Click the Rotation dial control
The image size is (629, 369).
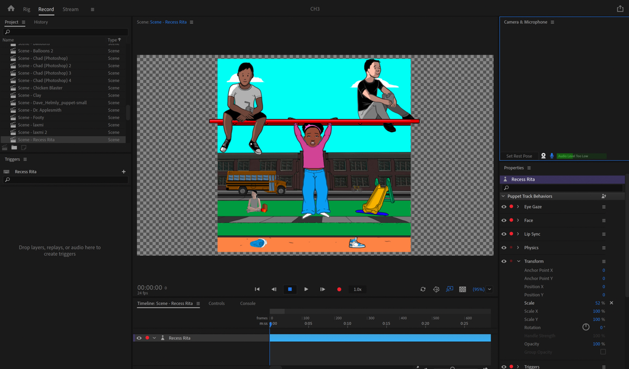pos(586,327)
